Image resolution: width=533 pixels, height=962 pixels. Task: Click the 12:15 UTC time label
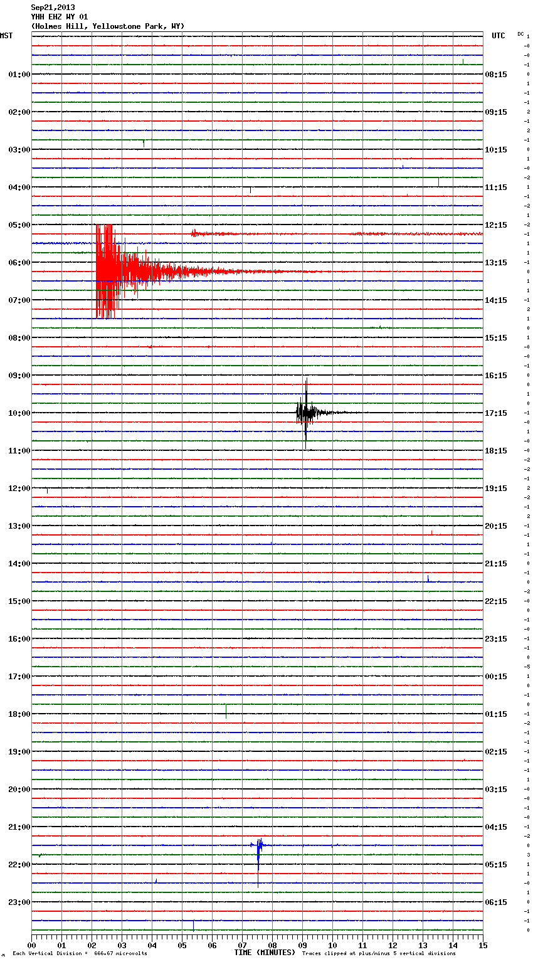pos(496,225)
